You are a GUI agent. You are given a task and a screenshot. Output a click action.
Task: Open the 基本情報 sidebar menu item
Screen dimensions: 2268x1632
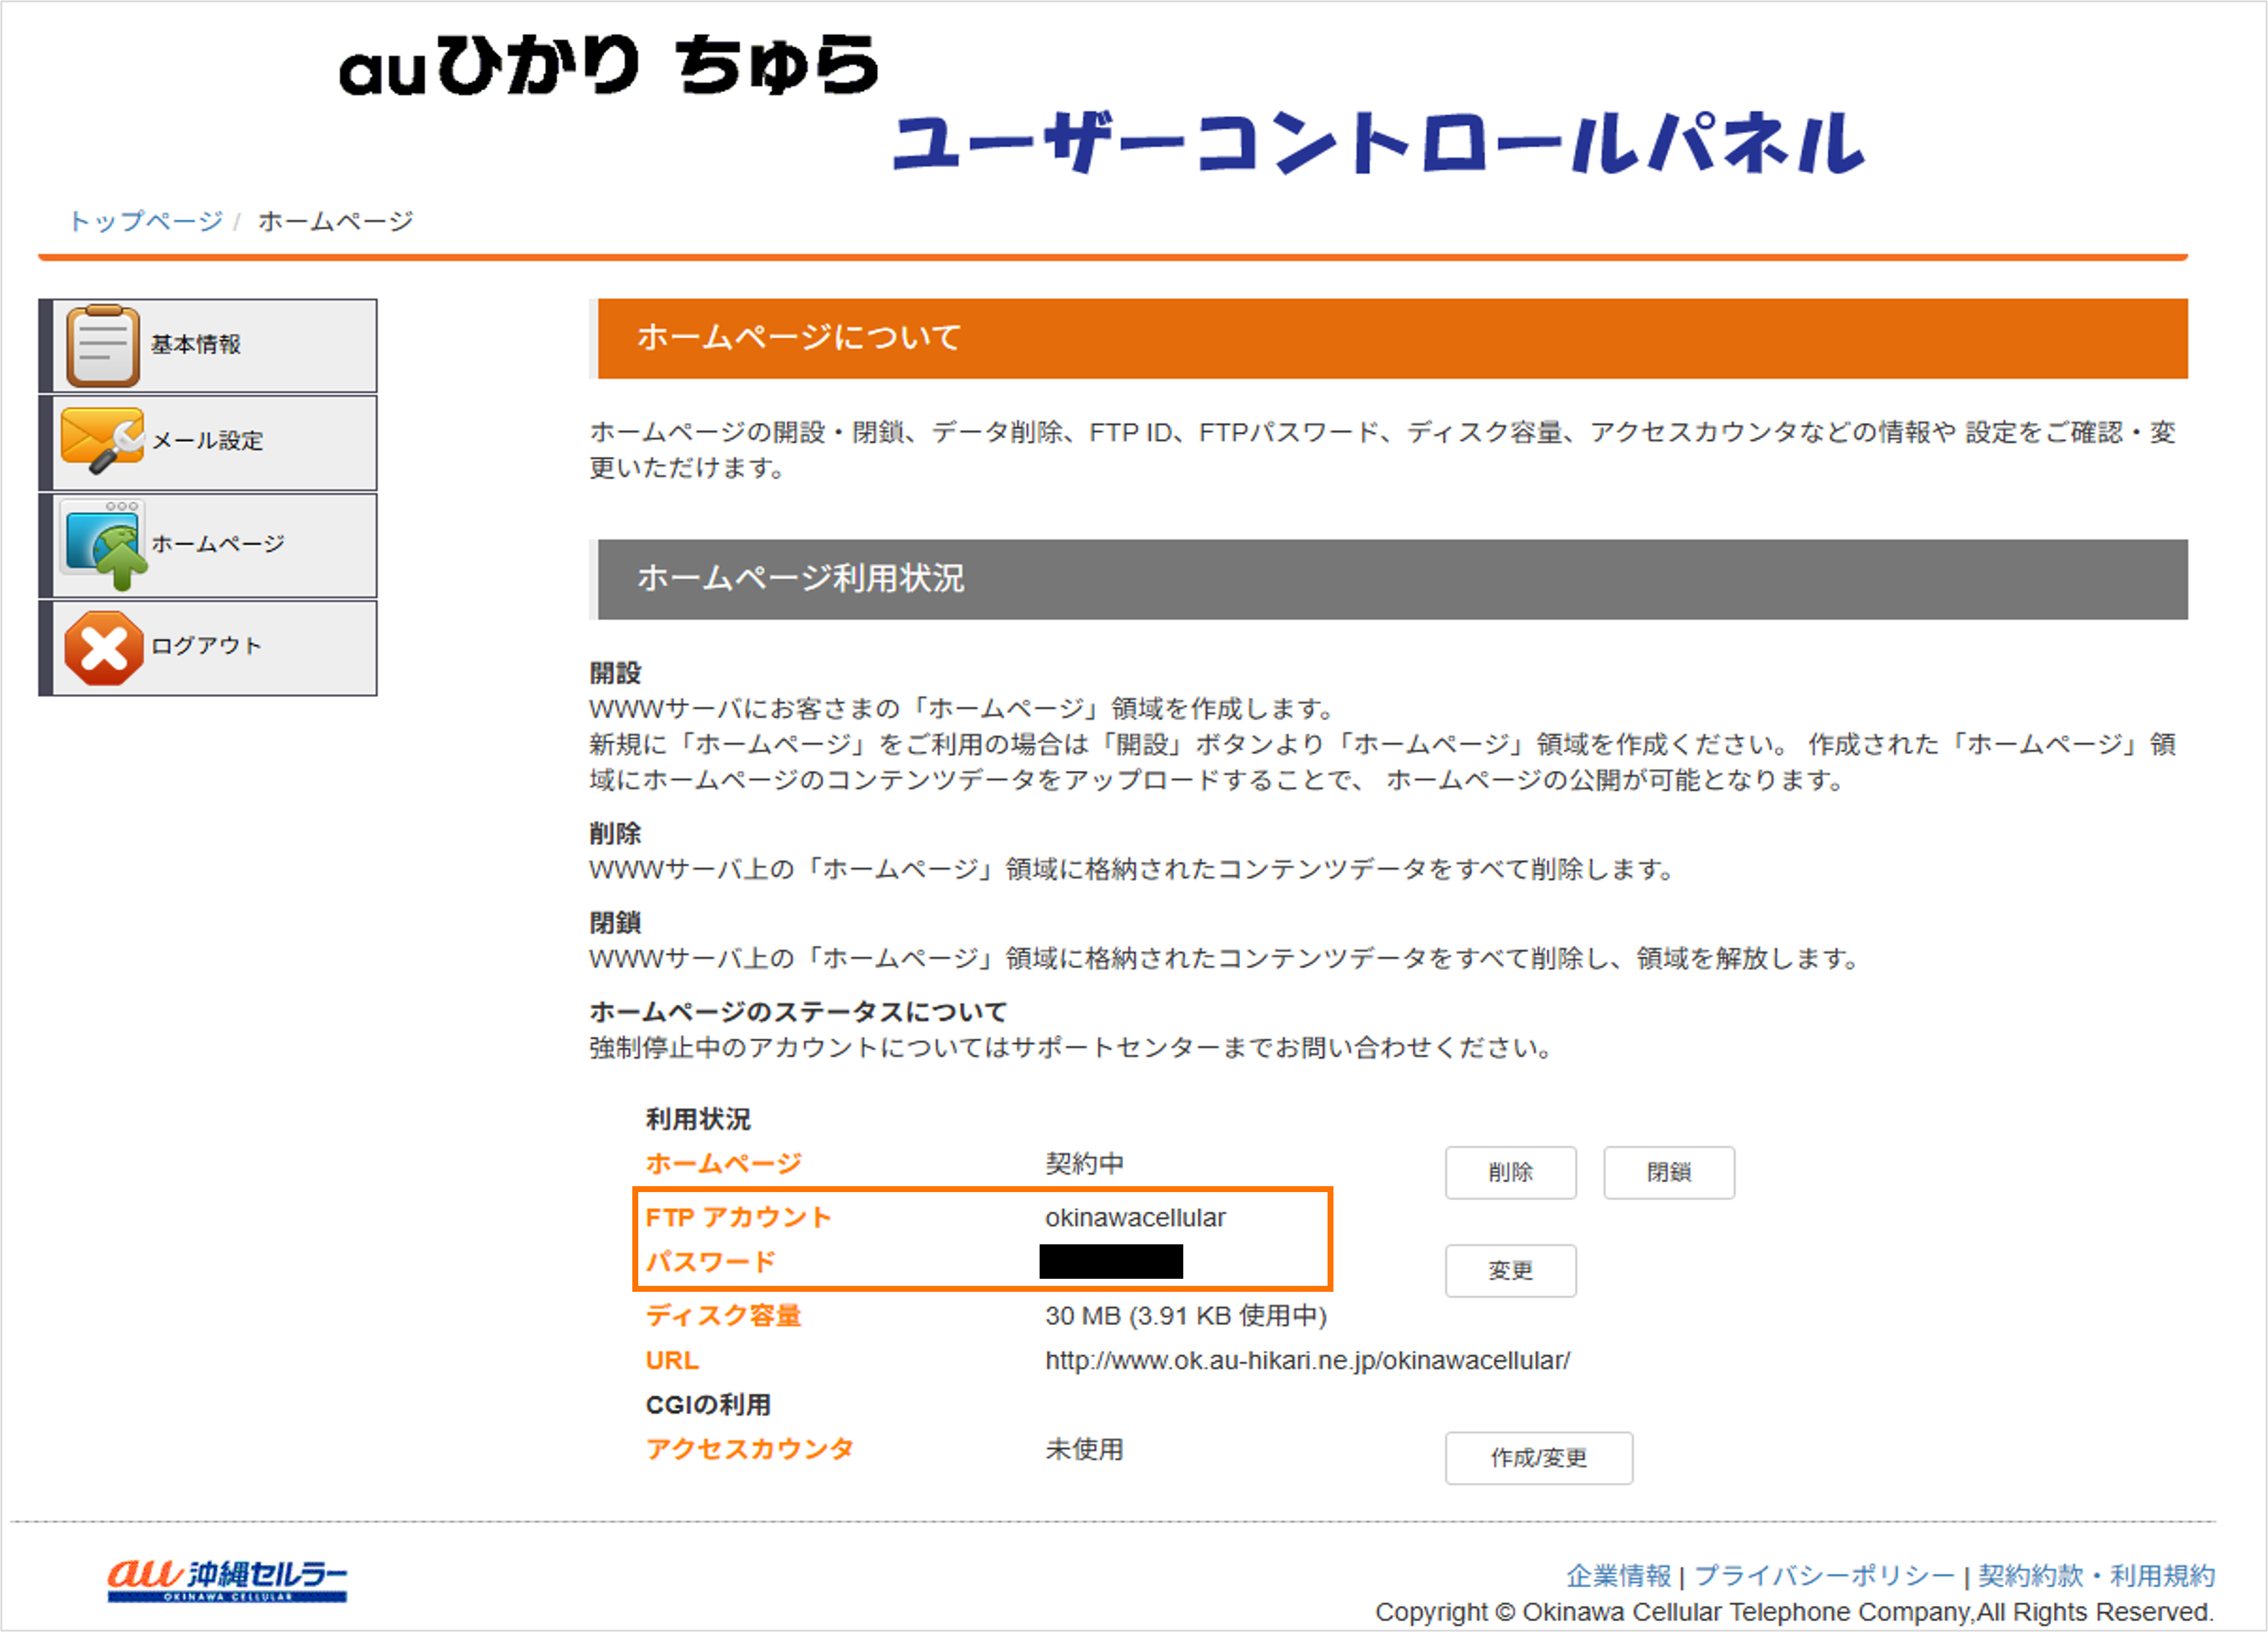[x=208, y=346]
